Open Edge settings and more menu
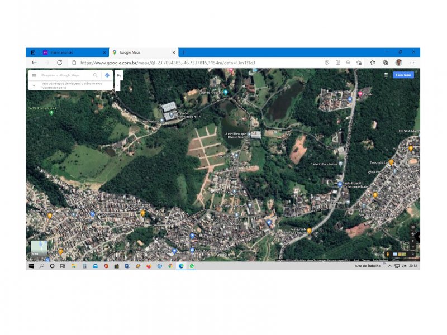 pos(412,63)
